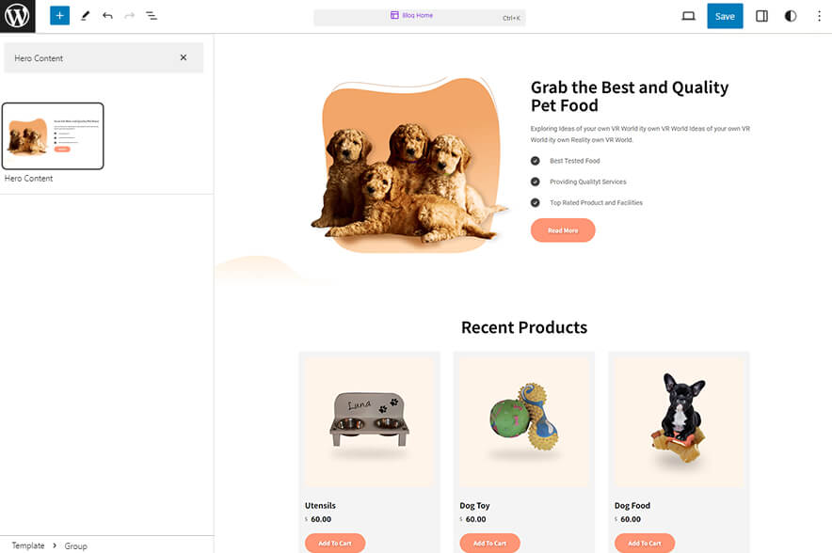Clear the Hero Content search field
Viewport: 832px width, 553px height.
coord(184,57)
